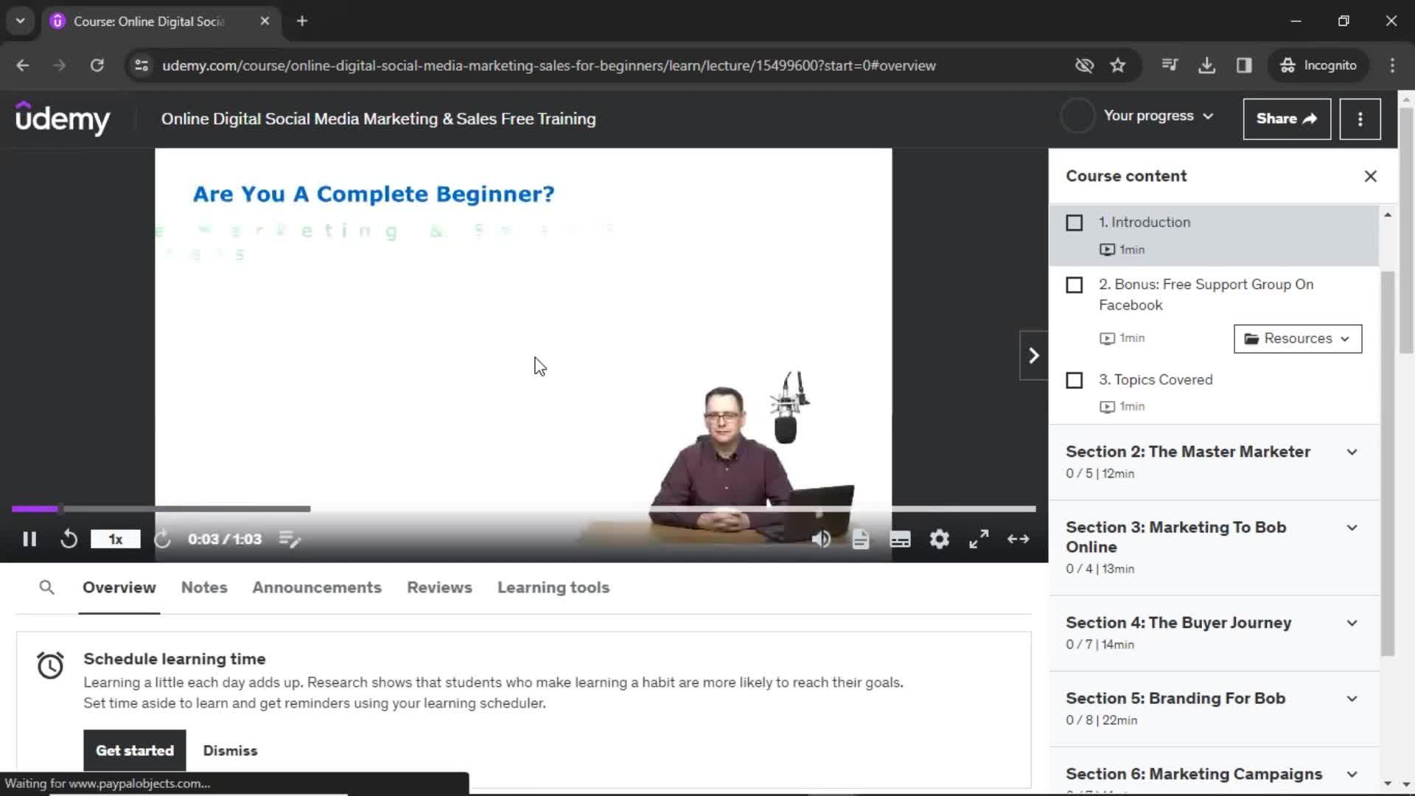Click the pause button to stop video
Image resolution: width=1415 pixels, height=796 pixels.
(29, 540)
